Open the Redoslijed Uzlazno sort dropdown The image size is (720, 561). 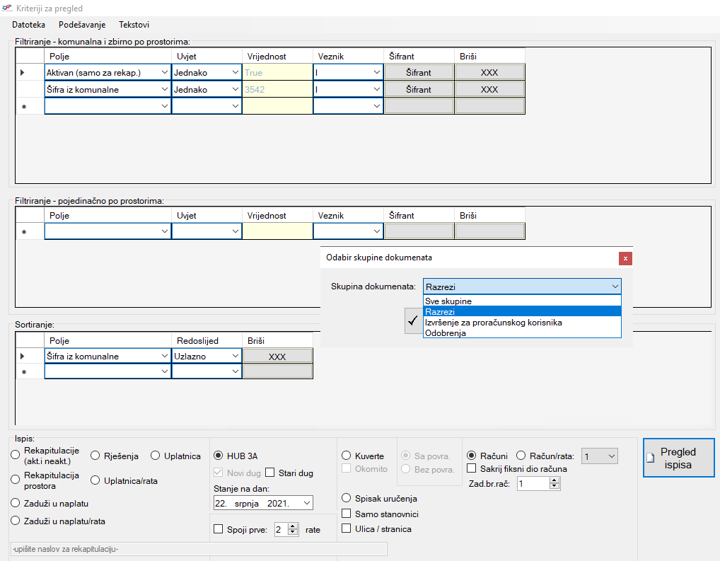pyautogui.click(x=235, y=357)
